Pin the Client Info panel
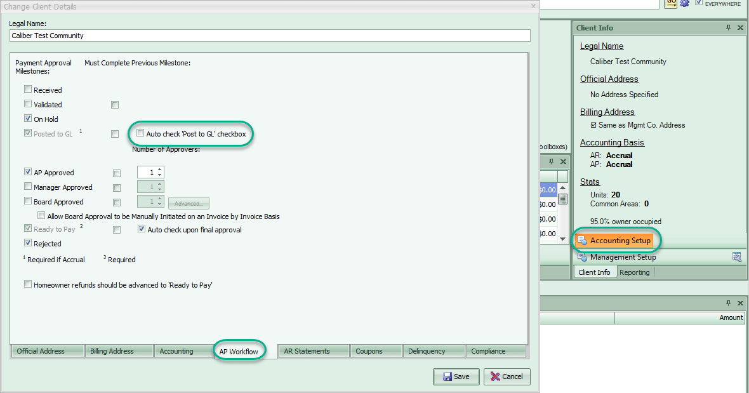Image resolution: width=749 pixels, height=393 pixels. tap(728, 28)
